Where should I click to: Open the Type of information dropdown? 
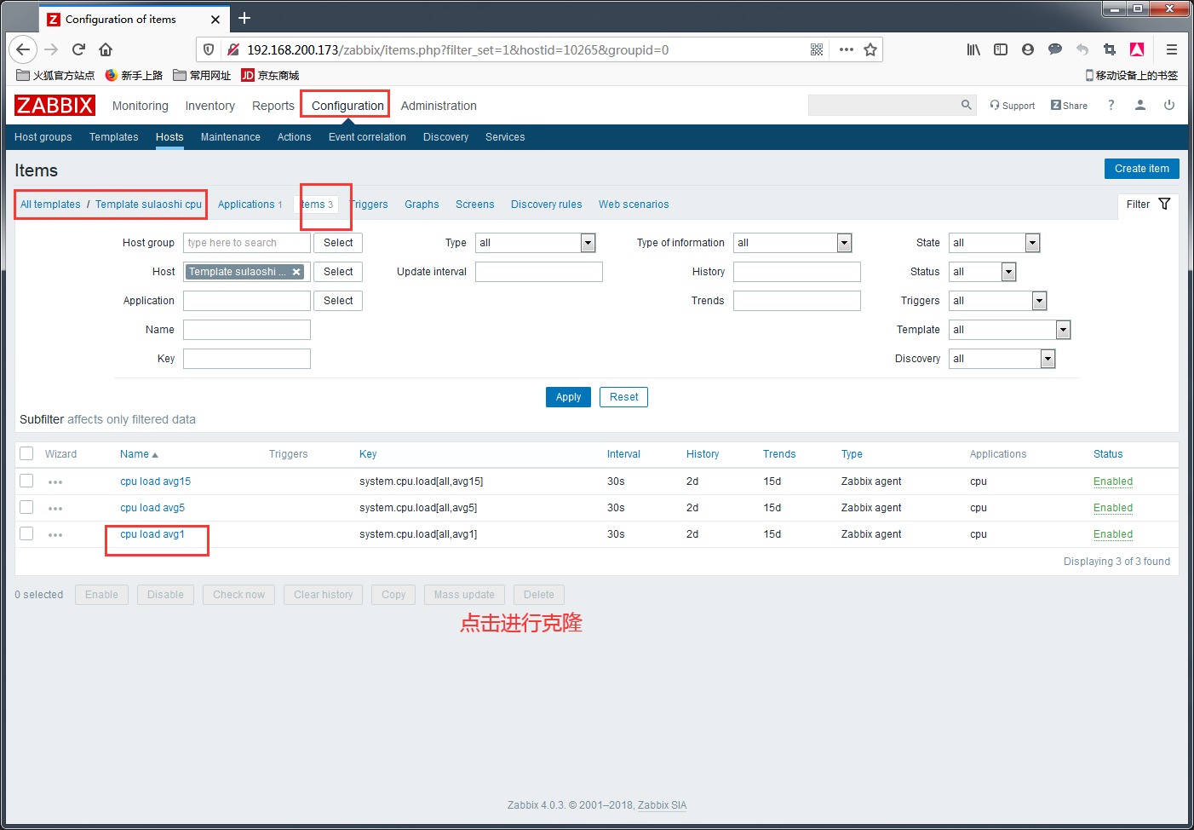point(792,243)
